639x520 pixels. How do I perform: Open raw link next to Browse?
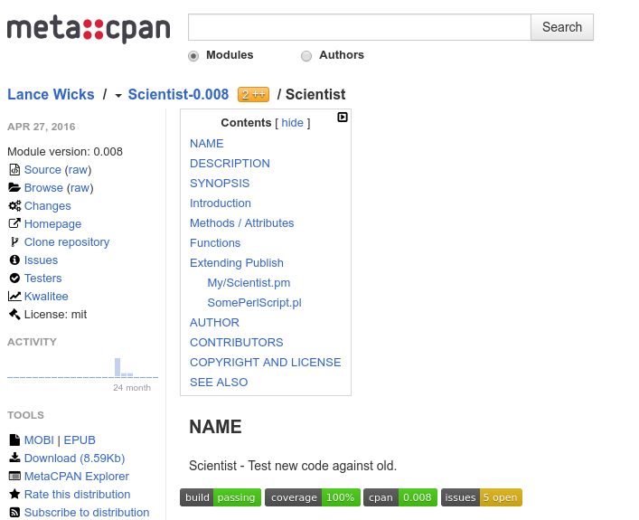pos(80,188)
